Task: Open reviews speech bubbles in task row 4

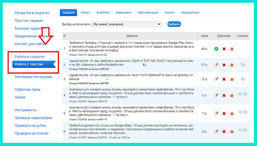Action: (x=243, y=94)
